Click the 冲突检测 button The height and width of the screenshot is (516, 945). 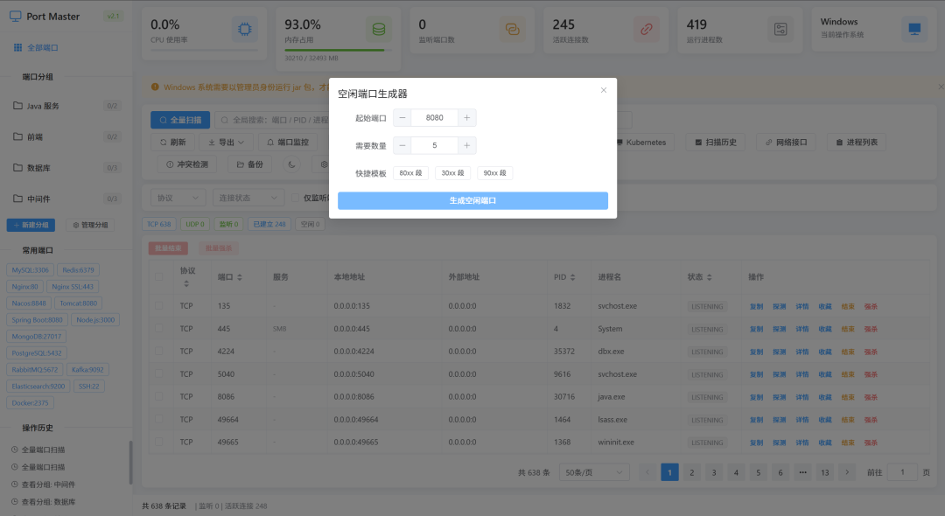pos(187,164)
